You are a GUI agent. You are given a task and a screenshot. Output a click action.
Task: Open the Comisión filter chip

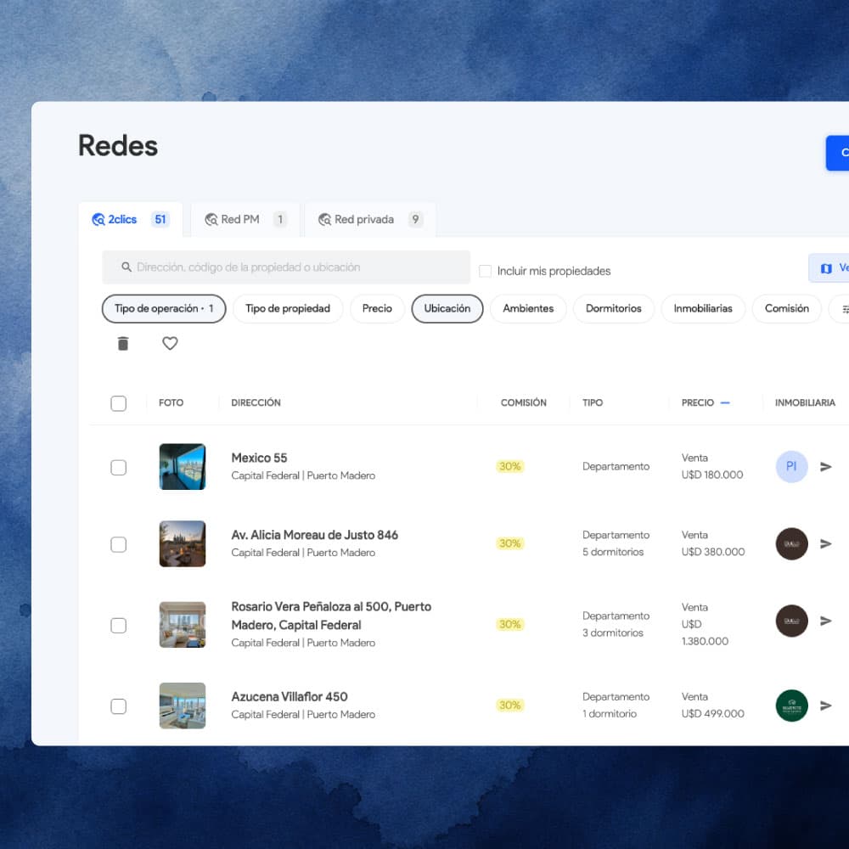pyautogui.click(x=787, y=309)
